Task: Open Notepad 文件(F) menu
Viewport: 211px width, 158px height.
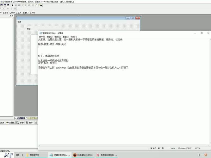Action: click(x=42, y=37)
